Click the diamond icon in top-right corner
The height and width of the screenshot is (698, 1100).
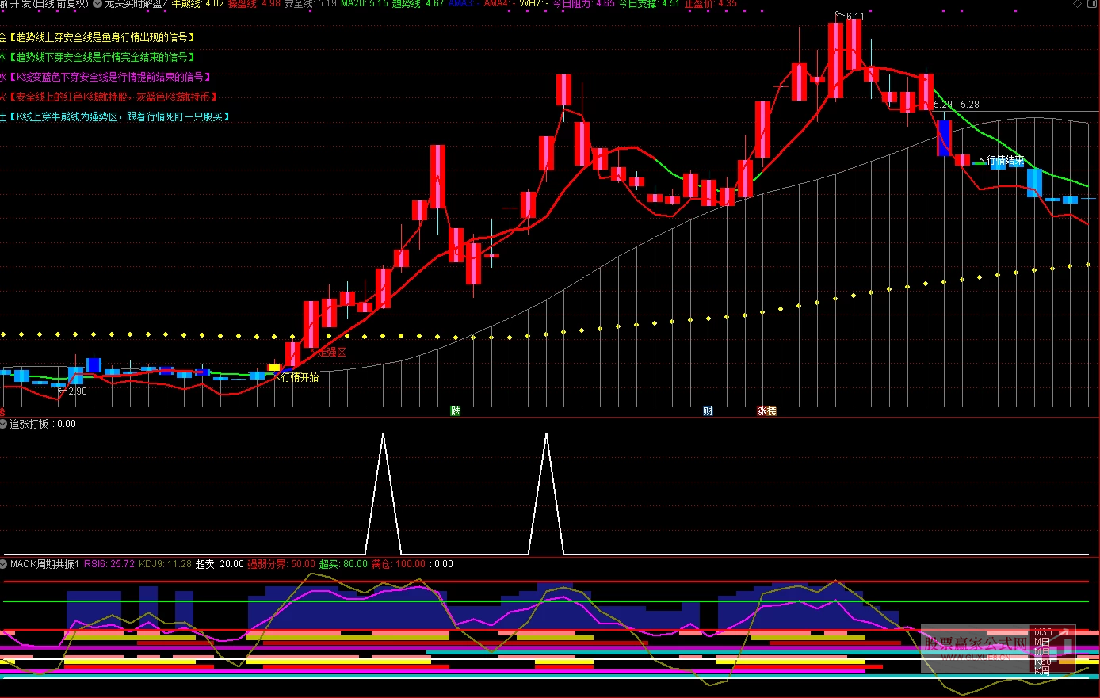tap(1077, 4)
